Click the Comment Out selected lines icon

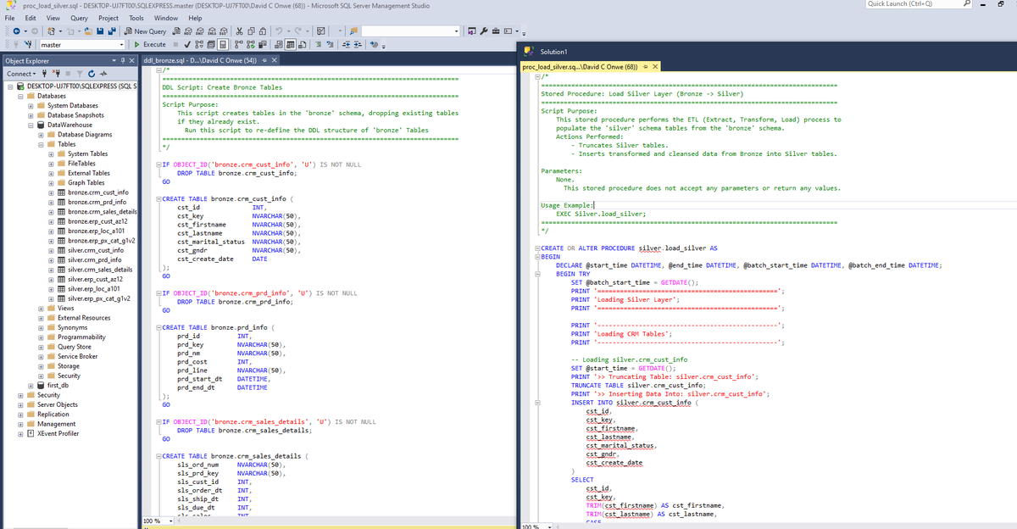tap(317, 44)
